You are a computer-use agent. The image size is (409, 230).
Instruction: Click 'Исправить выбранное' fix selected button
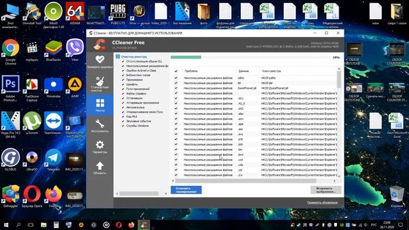click(x=326, y=190)
